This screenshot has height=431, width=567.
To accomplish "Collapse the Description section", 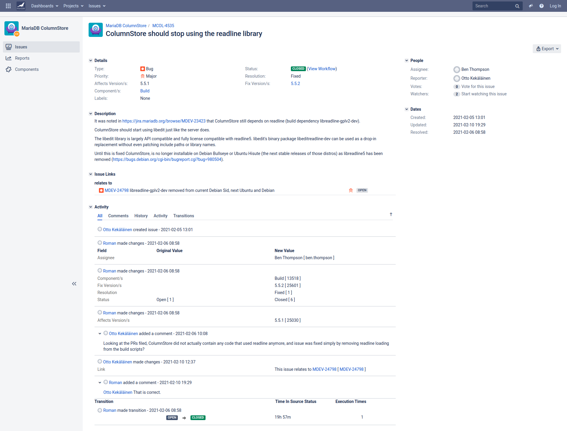I will click(91, 114).
